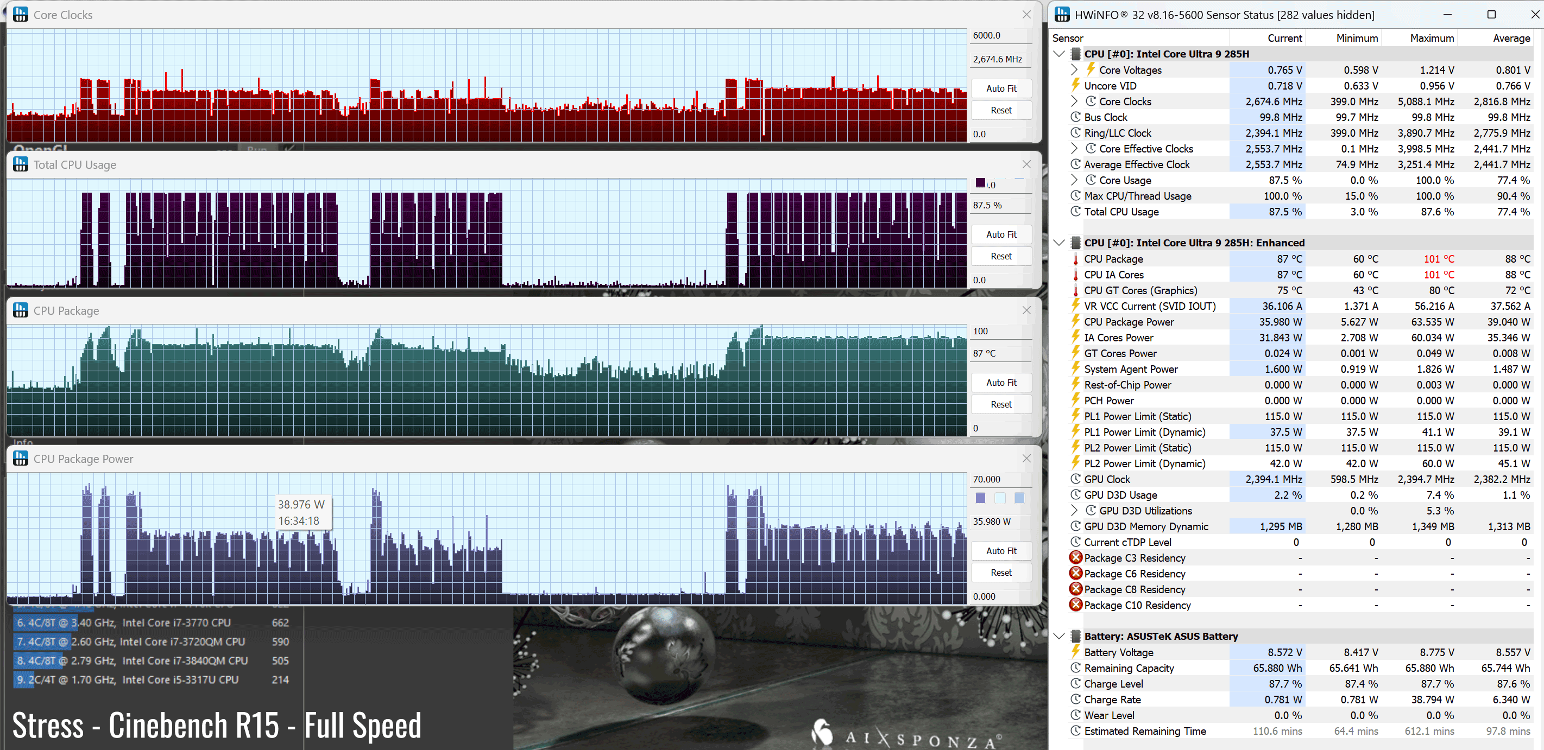Image resolution: width=1544 pixels, height=750 pixels.
Task: Click Reset in the Total CPU Usage graph
Action: 1001,256
